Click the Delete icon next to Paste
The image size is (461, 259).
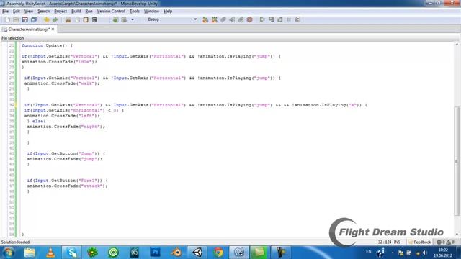(x=94, y=19)
